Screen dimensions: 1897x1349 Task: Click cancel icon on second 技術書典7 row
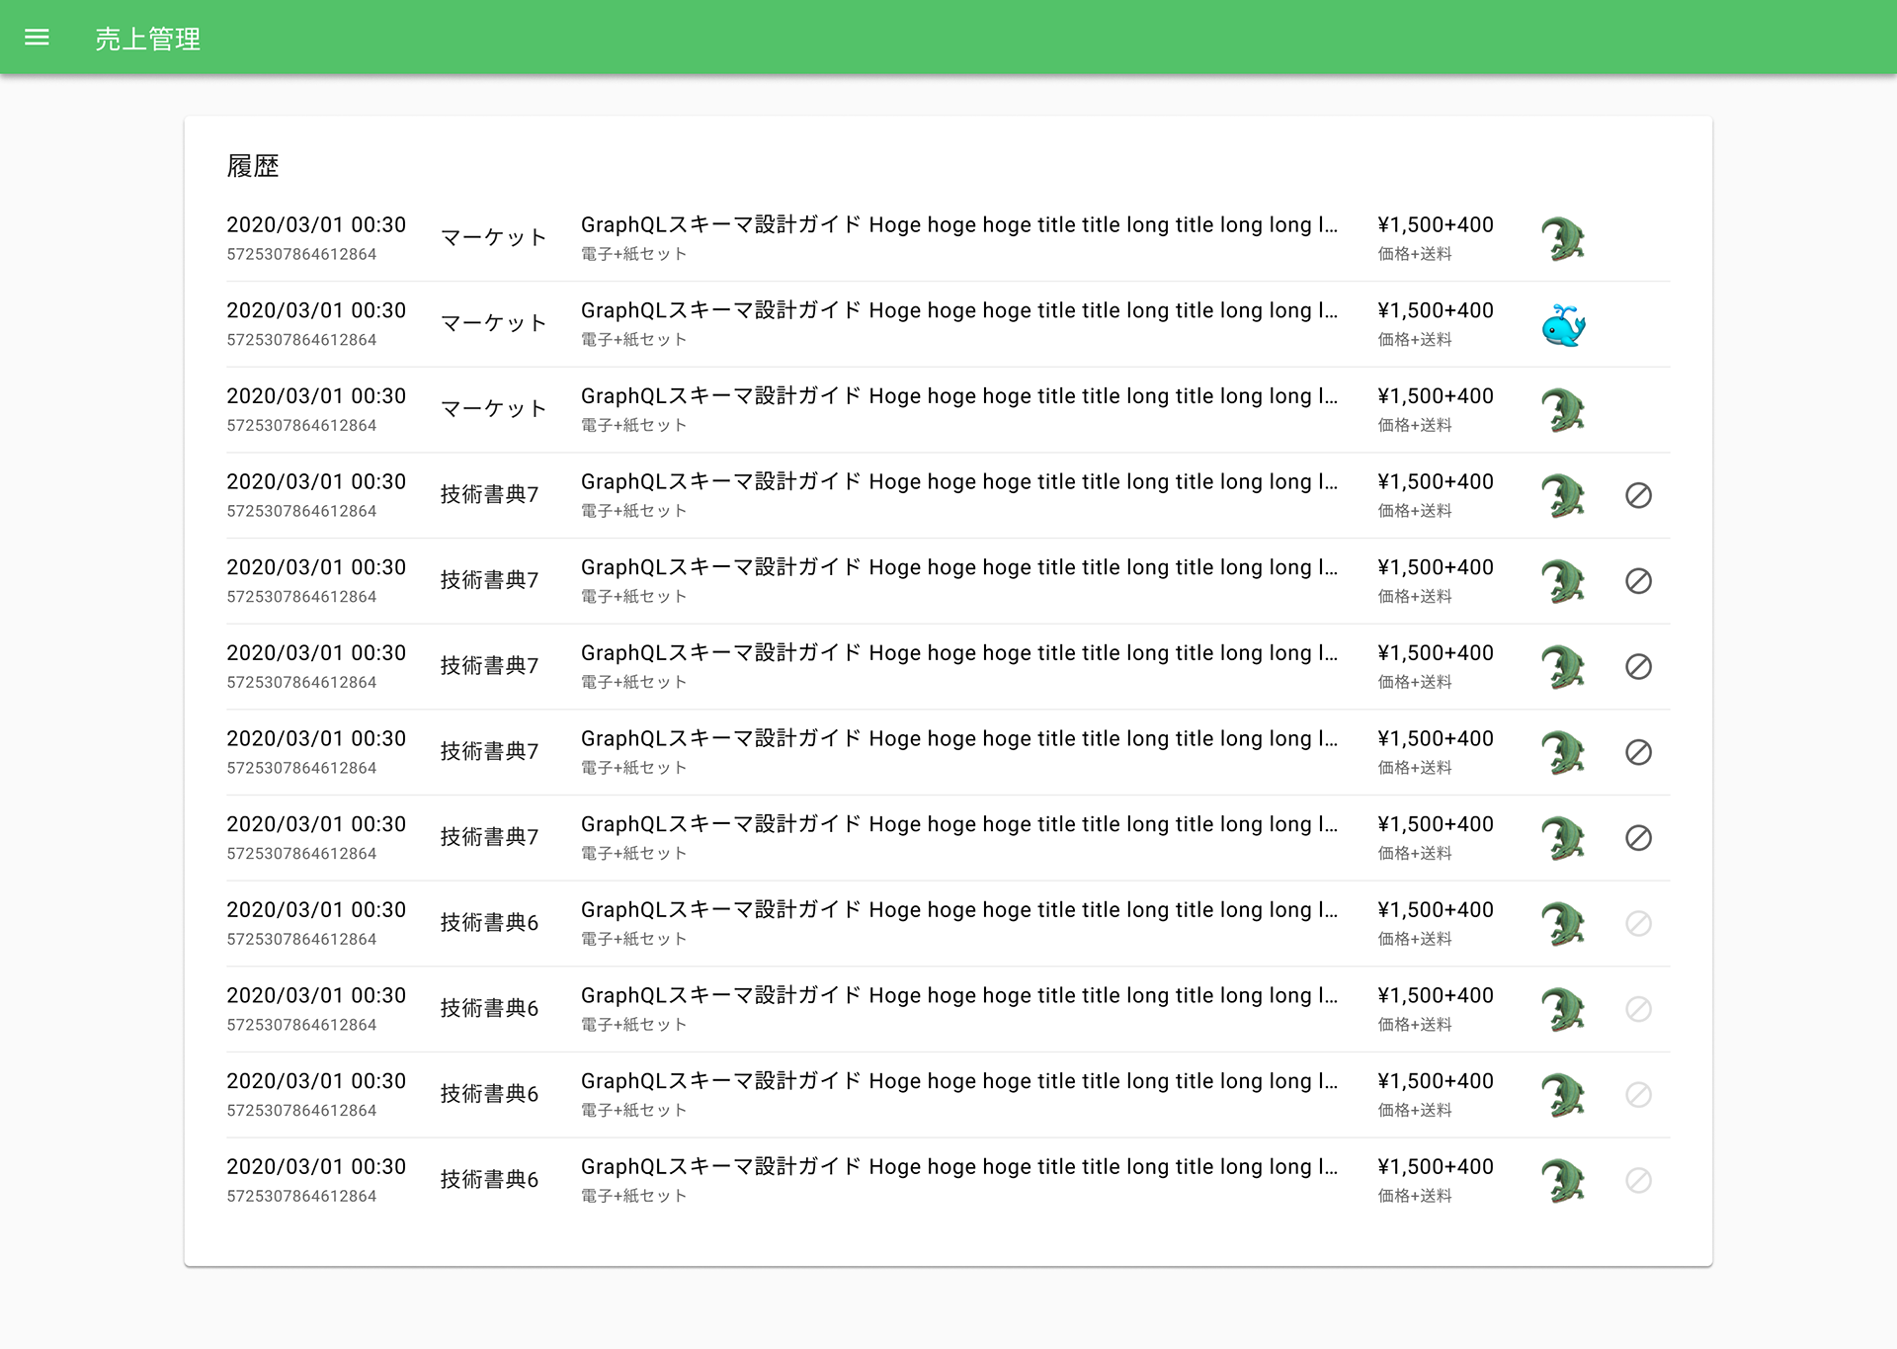(1638, 581)
